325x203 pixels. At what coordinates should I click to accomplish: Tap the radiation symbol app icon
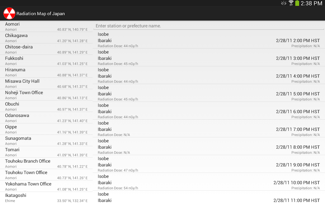pyautogui.click(x=9, y=13)
